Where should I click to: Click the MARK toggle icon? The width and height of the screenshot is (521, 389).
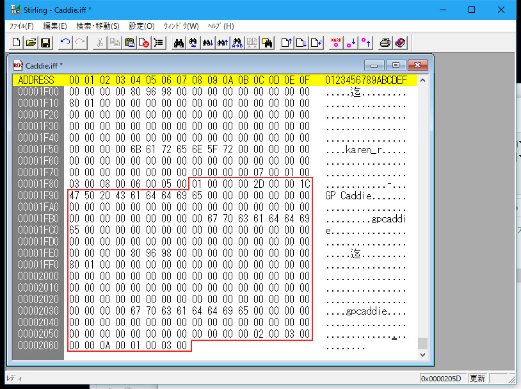(x=336, y=42)
